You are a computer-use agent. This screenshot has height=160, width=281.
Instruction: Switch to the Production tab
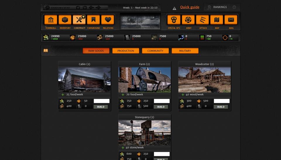[126, 51]
